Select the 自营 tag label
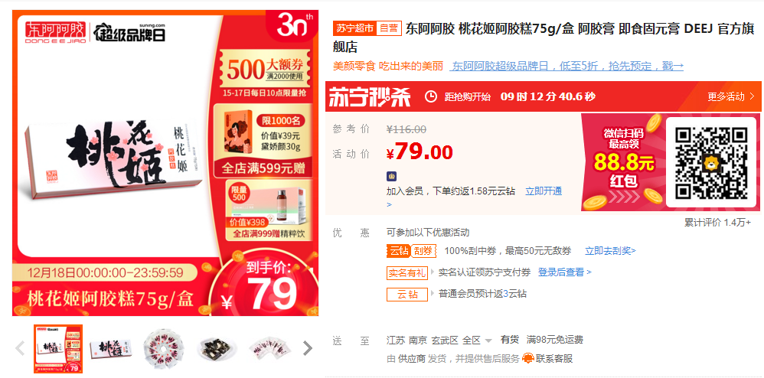764x378 pixels. point(388,28)
